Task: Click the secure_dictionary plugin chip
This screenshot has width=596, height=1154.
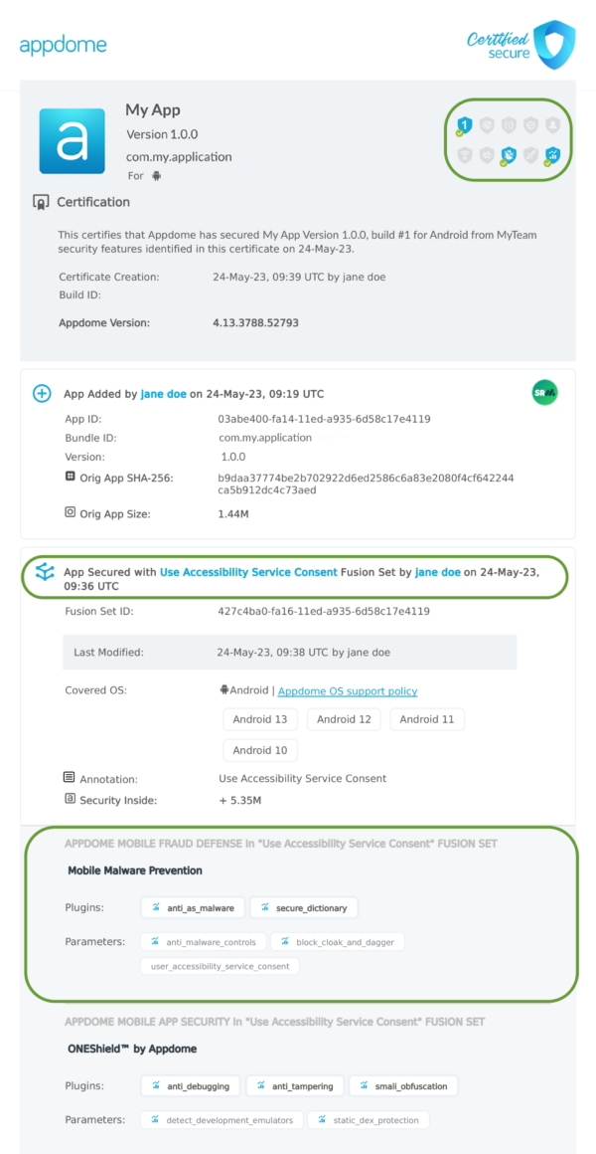Action: click(x=304, y=907)
